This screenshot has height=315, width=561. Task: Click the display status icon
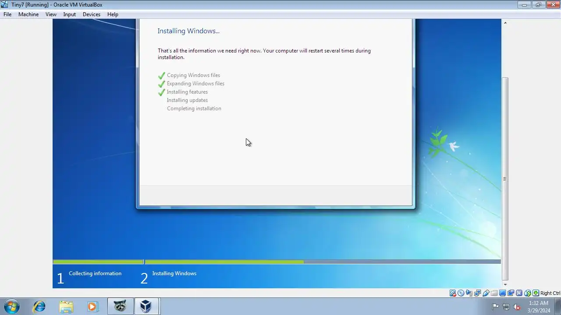tap(502, 293)
